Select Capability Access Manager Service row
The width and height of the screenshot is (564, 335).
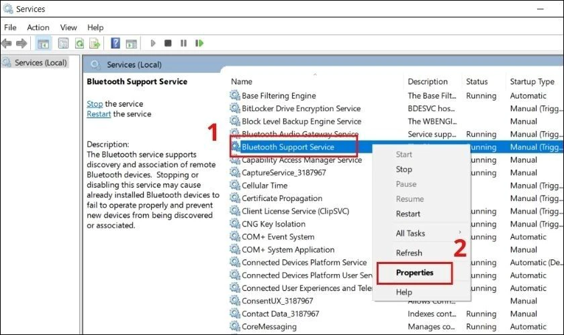pyautogui.click(x=301, y=159)
